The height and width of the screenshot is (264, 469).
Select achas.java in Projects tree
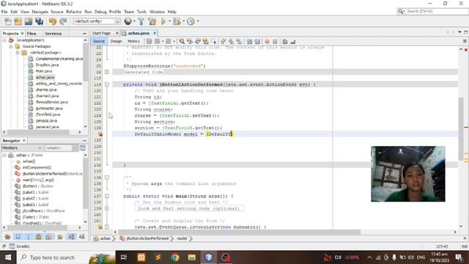click(45, 77)
